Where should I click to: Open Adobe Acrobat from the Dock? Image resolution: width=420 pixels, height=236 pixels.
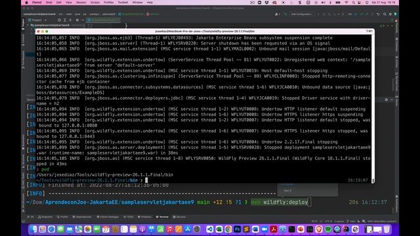click(274, 229)
